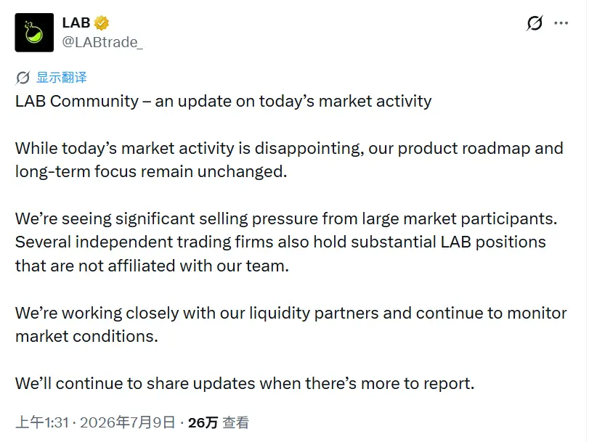Click the 'that are not affiliated' text line
This screenshot has width=597, height=442.
[x=153, y=266]
